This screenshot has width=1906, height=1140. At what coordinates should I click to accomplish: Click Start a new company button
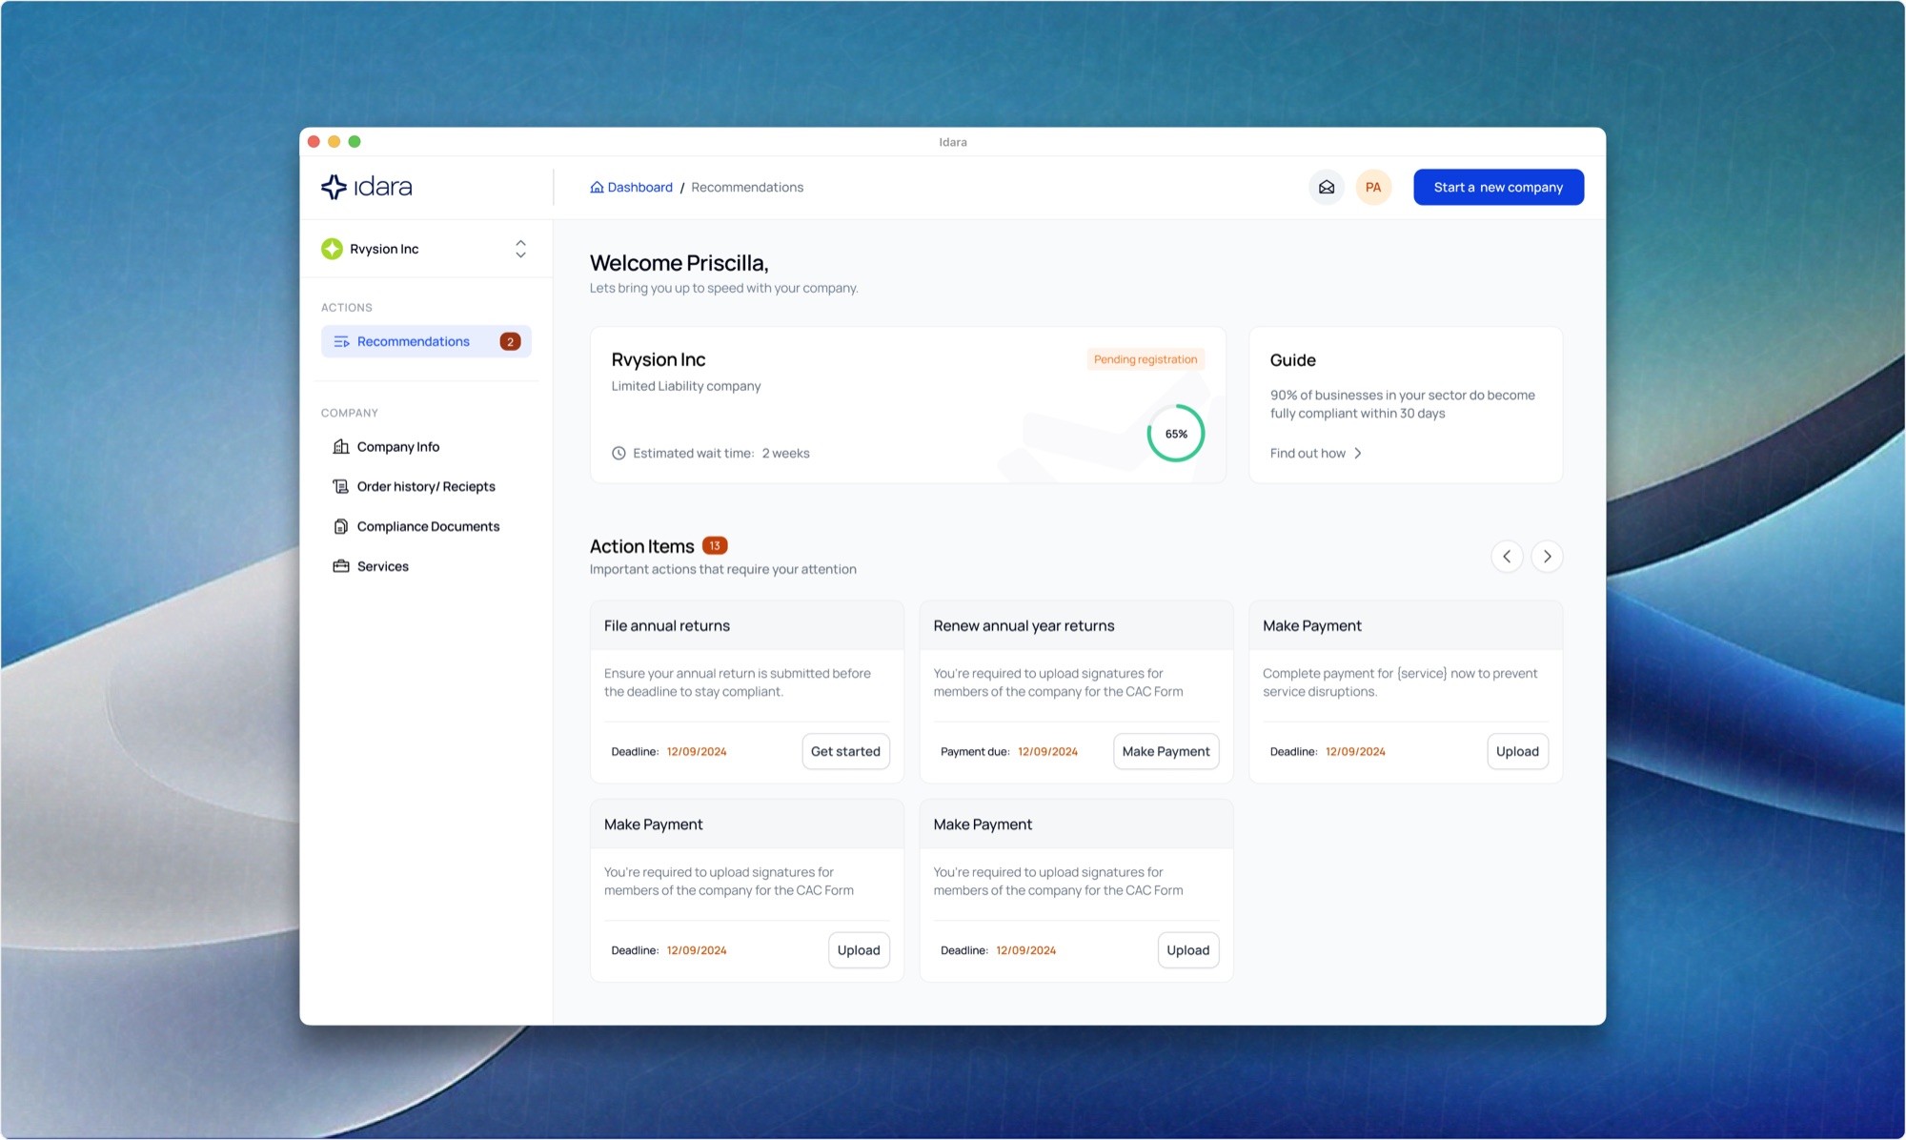[1498, 187]
